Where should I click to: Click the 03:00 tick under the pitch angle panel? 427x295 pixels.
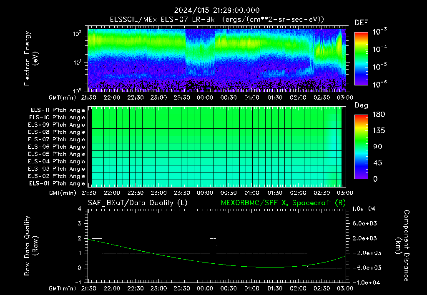click(x=345, y=193)
